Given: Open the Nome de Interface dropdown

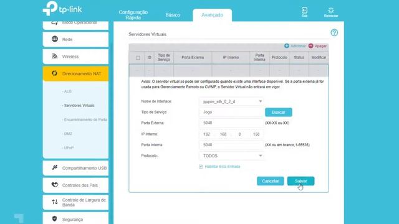Looking at the screenshot, I should 231,101.
